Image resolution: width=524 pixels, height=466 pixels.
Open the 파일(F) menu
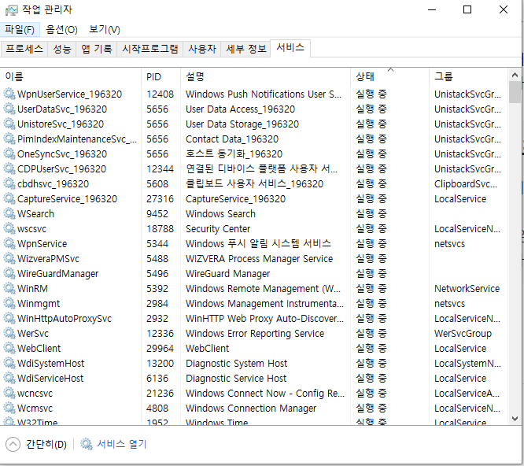(x=20, y=29)
